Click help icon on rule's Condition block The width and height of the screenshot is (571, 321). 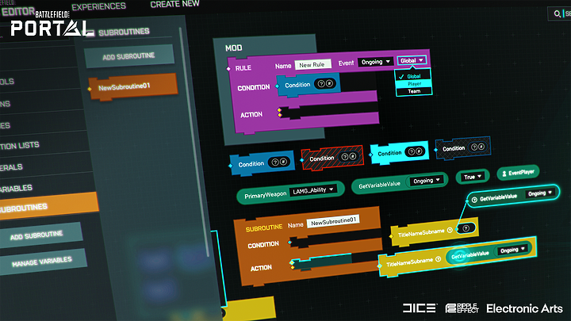click(x=321, y=84)
